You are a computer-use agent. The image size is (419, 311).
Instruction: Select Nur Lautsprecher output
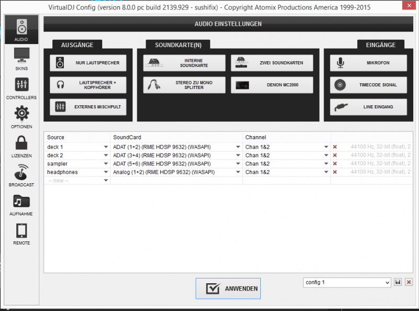click(x=88, y=63)
